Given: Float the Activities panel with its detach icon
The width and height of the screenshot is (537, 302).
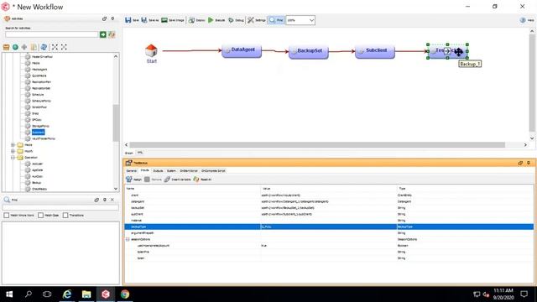Looking at the screenshot, I should (104, 18).
